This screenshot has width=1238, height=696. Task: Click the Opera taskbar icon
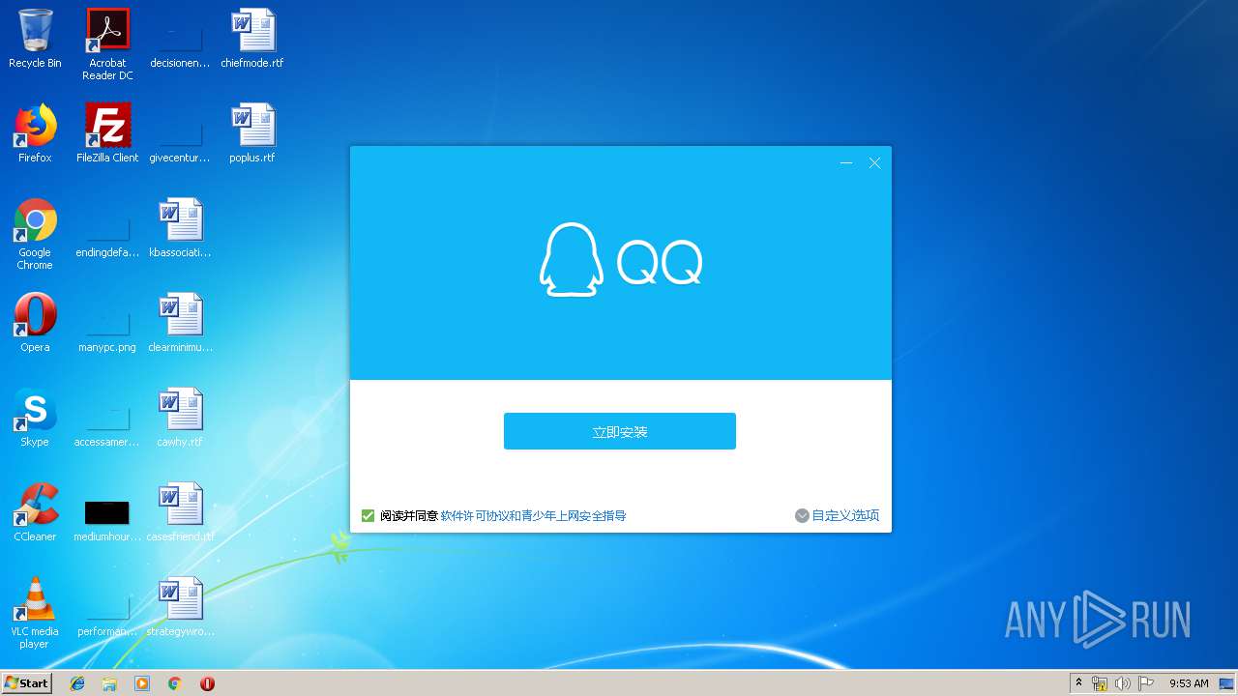(207, 683)
